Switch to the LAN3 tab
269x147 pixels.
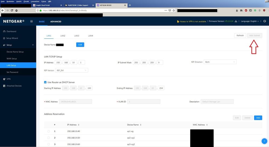(76, 36)
